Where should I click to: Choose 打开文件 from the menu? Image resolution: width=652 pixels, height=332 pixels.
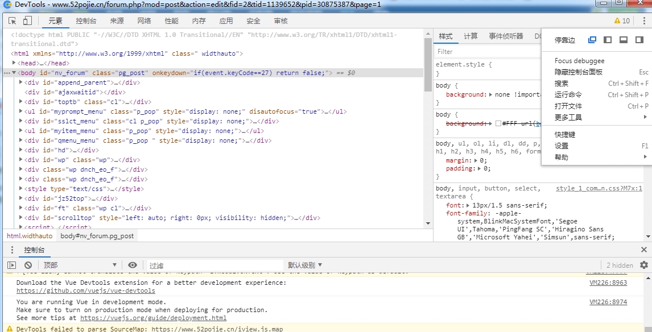[x=597, y=106]
